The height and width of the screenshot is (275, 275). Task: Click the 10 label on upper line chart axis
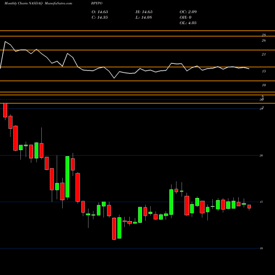pyautogui.click(x=263, y=85)
